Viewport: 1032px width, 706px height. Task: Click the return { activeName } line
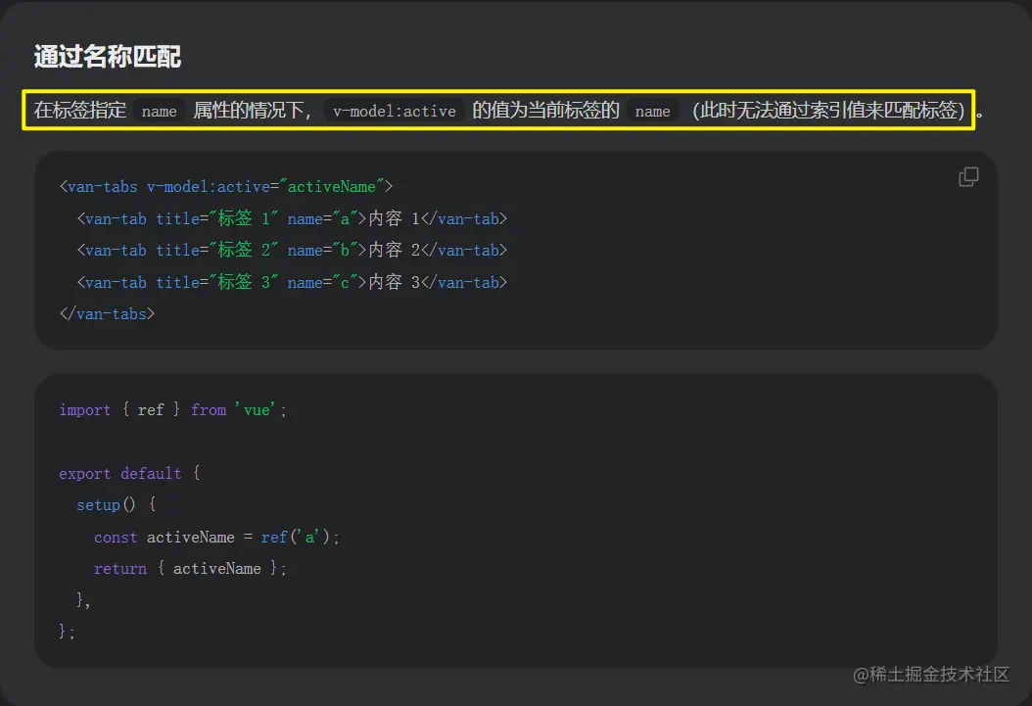click(x=190, y=569)
